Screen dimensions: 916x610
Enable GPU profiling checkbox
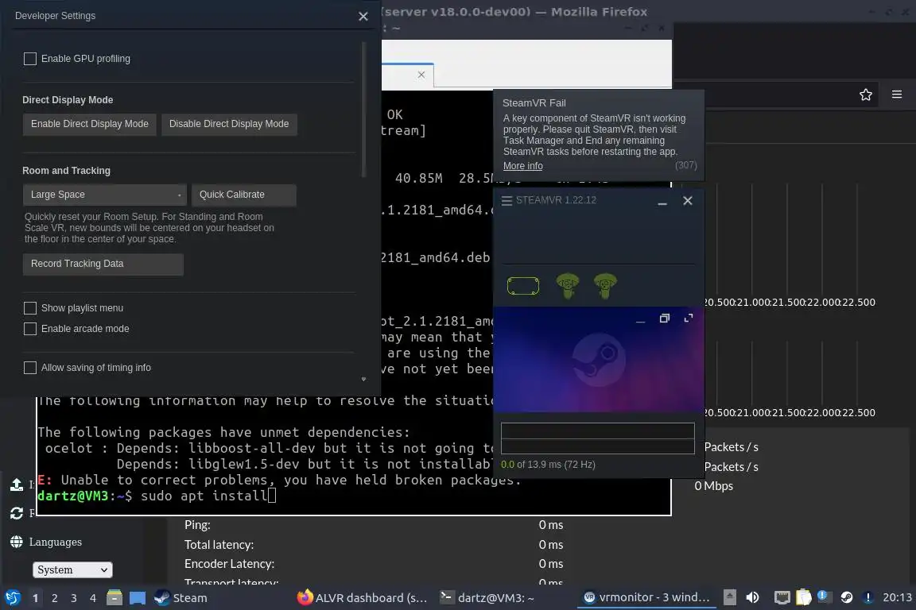[x=29, y=59]
